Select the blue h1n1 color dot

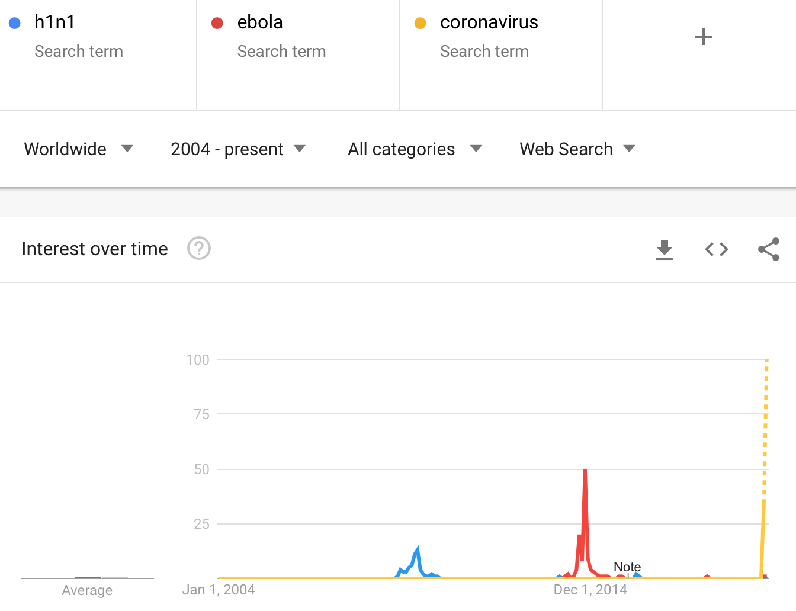coord(15,23)
